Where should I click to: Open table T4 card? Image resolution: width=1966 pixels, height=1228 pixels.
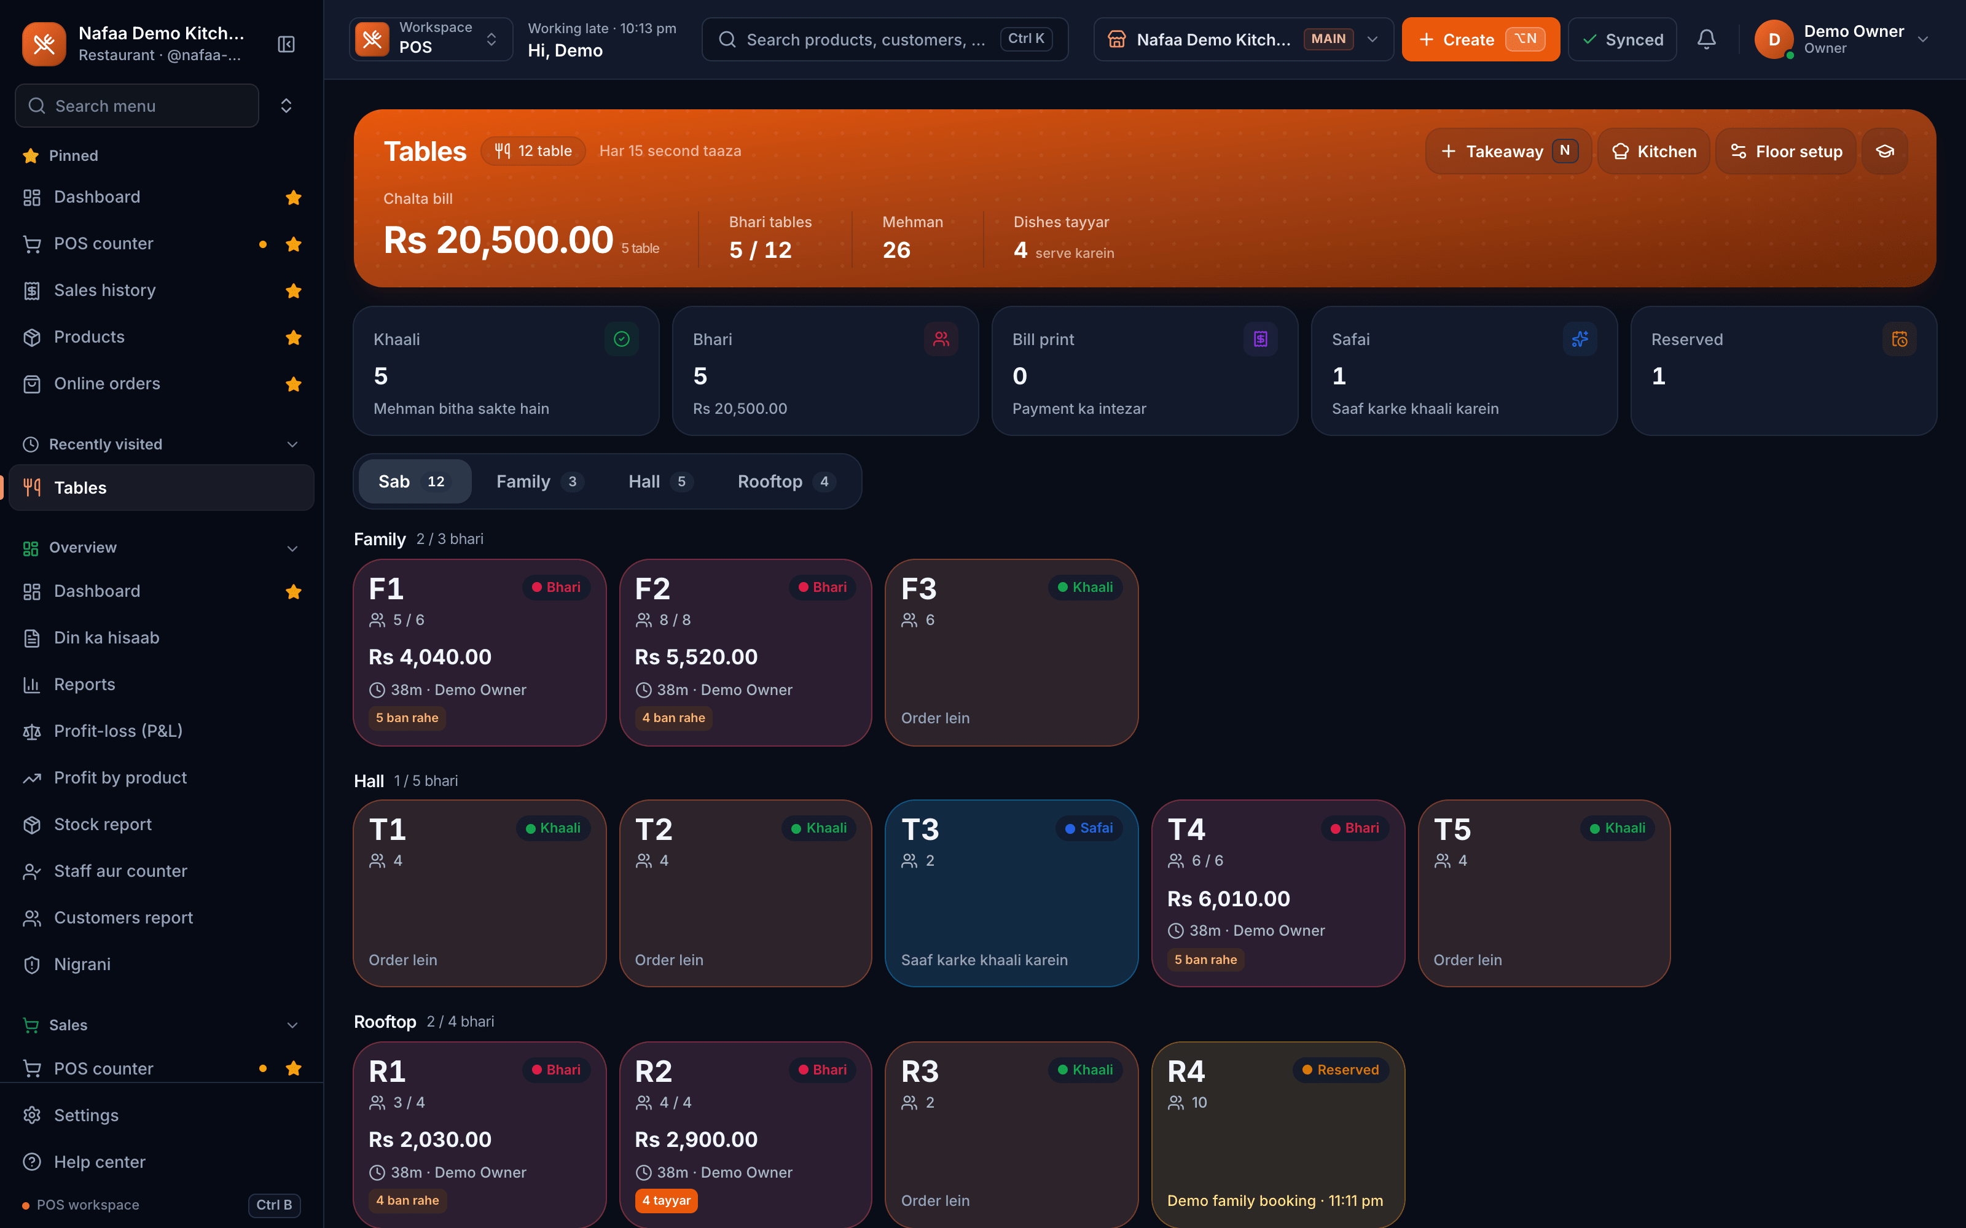tap(1278, 893)
